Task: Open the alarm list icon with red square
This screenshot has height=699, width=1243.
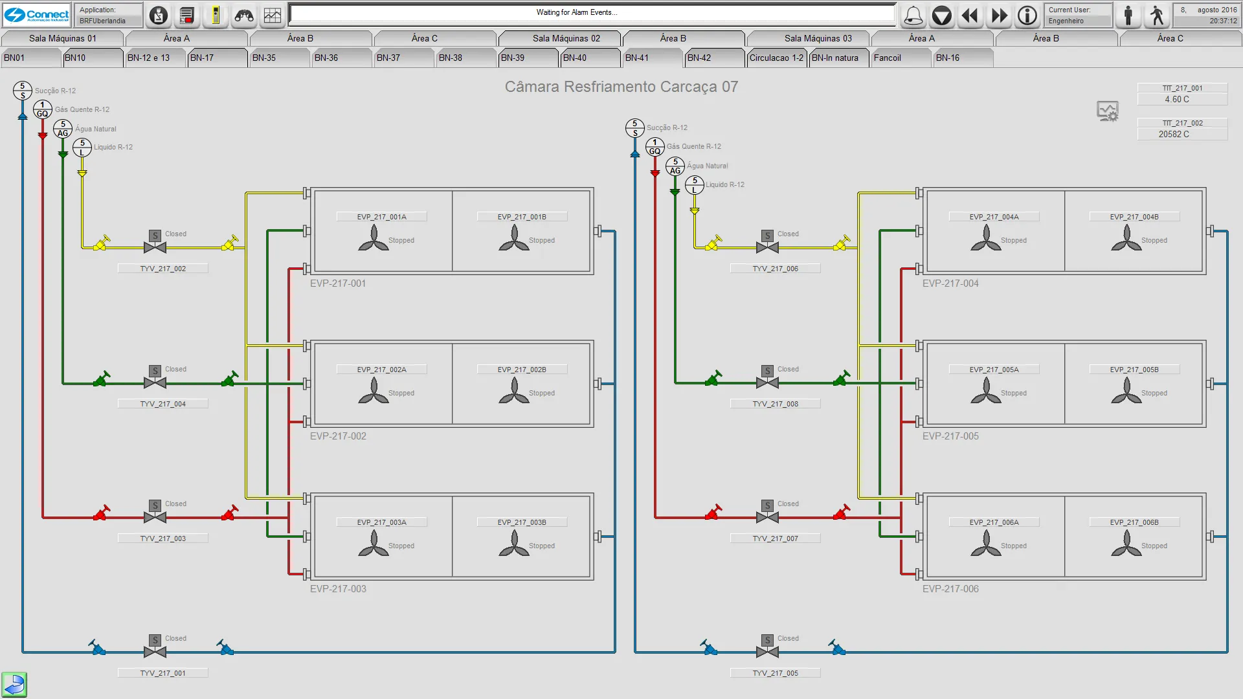Action: (x=186, y=16)
